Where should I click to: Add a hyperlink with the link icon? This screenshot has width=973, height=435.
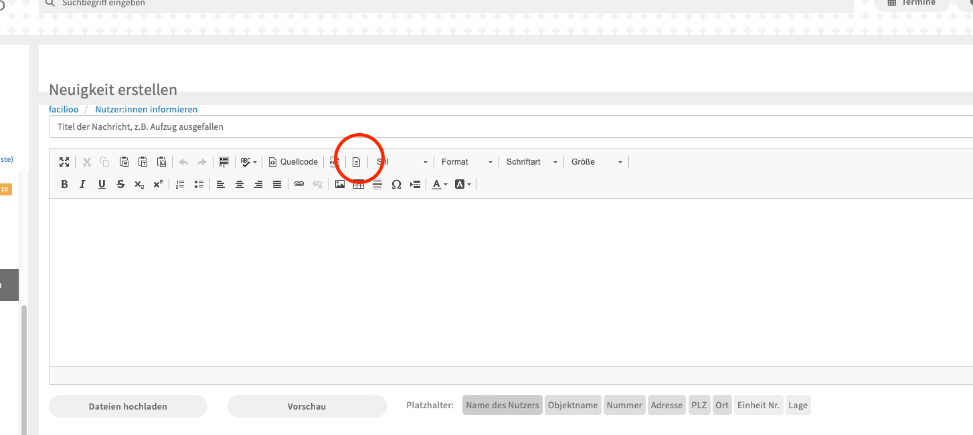tap(299, 185)
